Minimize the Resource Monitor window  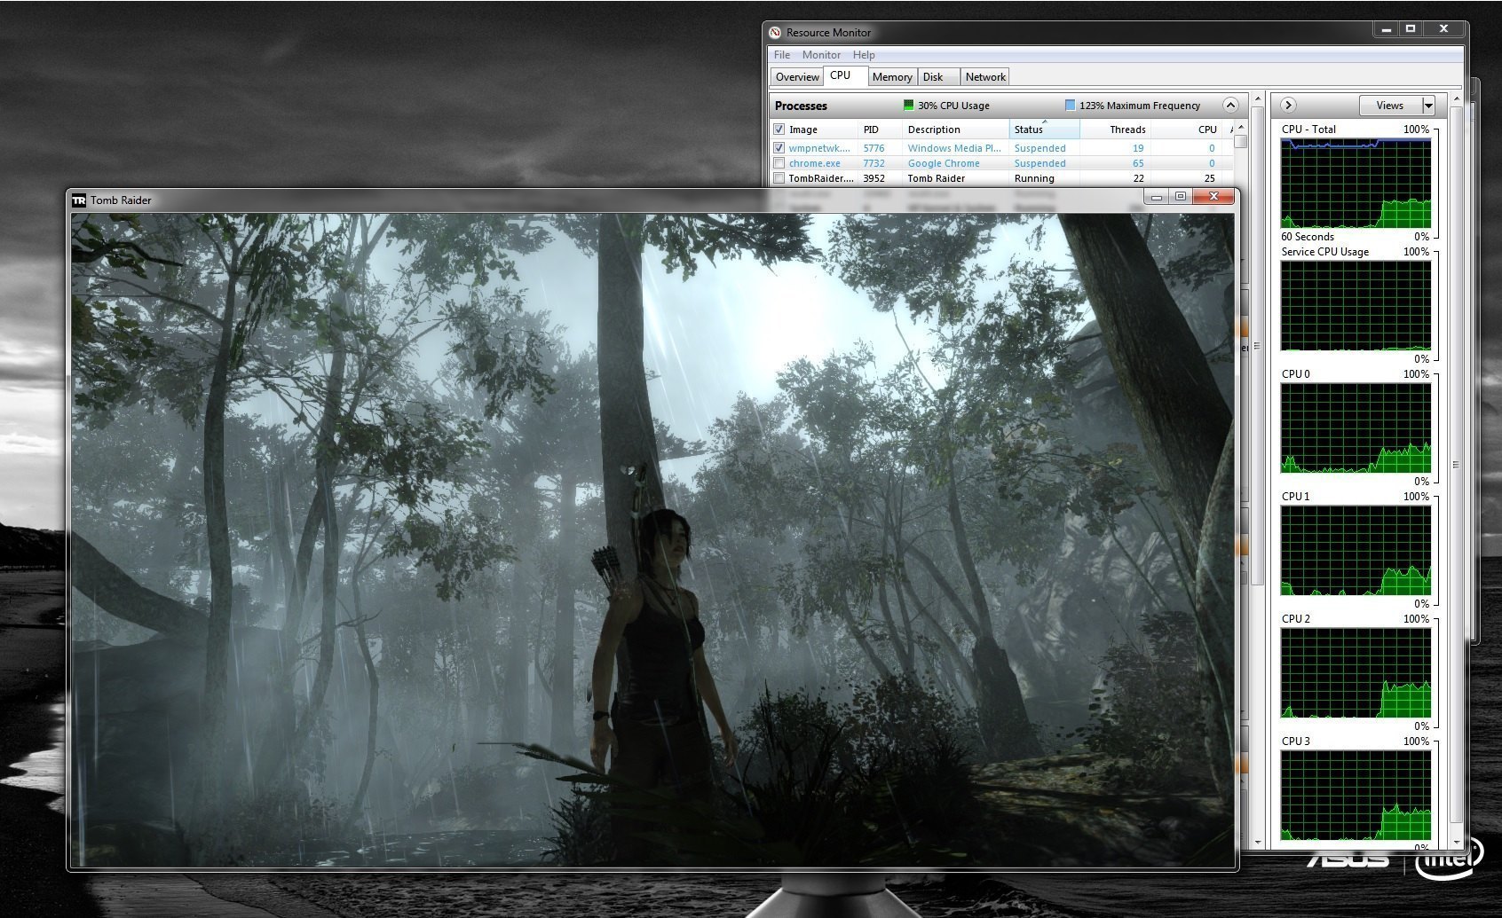pyautogui.click(x=1387, y=29)
